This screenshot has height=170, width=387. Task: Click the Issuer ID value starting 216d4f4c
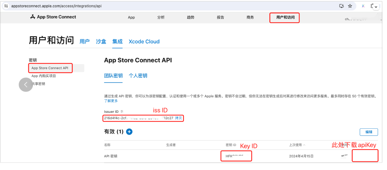[x=139, y=118]
